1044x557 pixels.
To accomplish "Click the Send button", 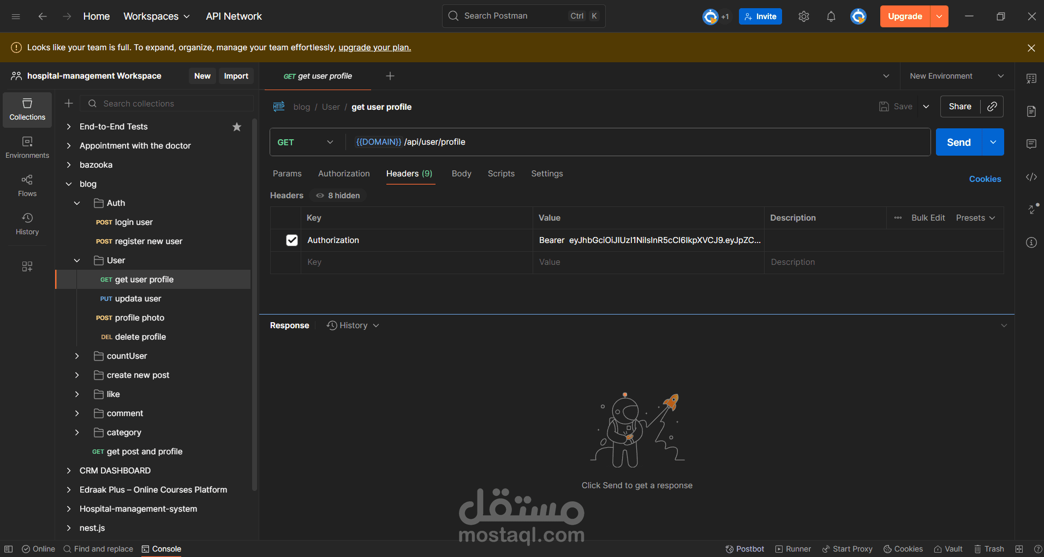I will 959,142.
